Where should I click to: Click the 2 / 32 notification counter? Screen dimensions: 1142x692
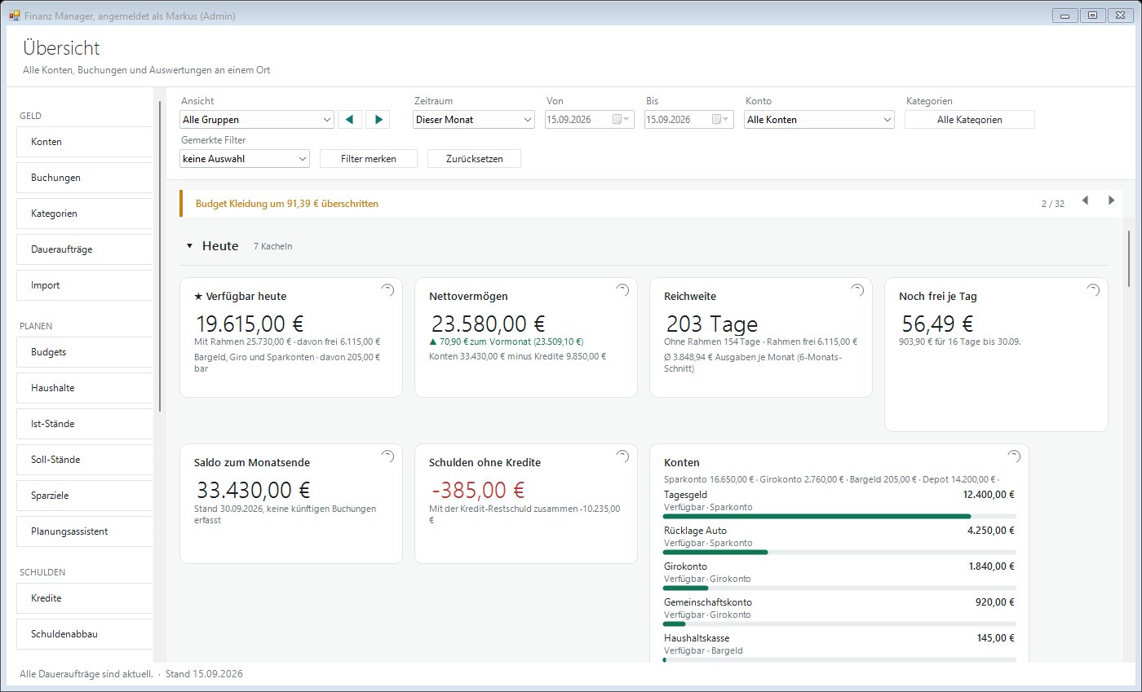click(x=1052, y=204)
